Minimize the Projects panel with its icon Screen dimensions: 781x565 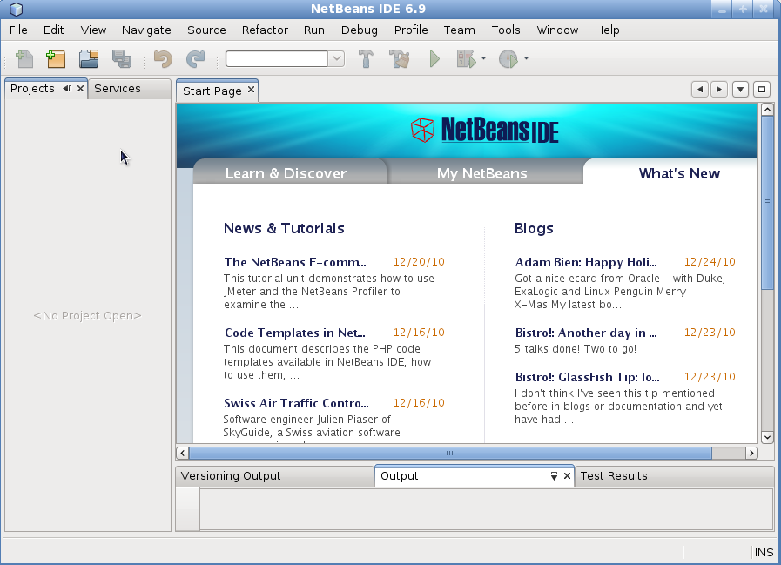click(x=67, y=89)
